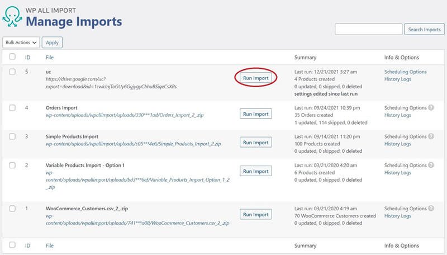Check the box for Variable Products Import
Screen dimensions: 447x255
coord(12,165)
